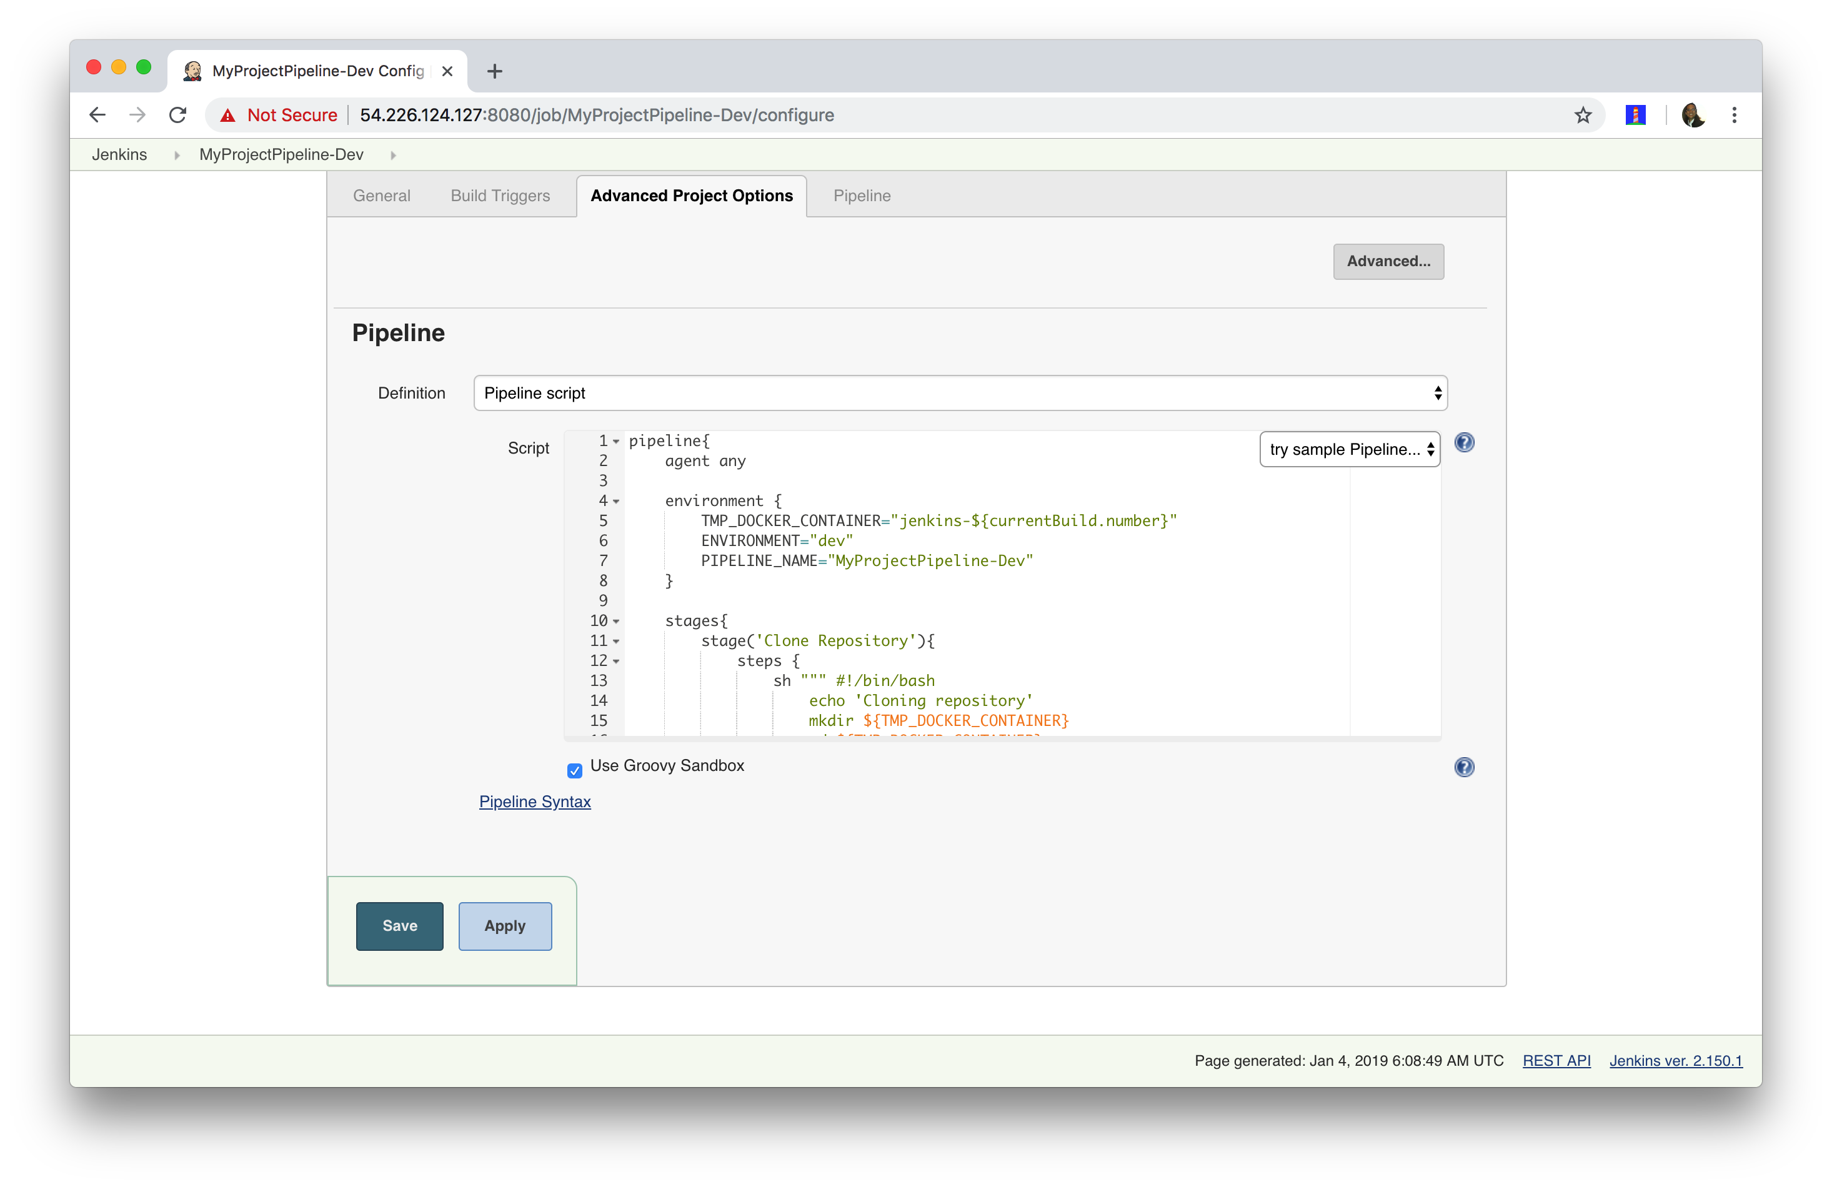Open a new browser tab
The height and width of the screenshot is (1187, 1832).
pyautogui.click(x=495, y=72)
